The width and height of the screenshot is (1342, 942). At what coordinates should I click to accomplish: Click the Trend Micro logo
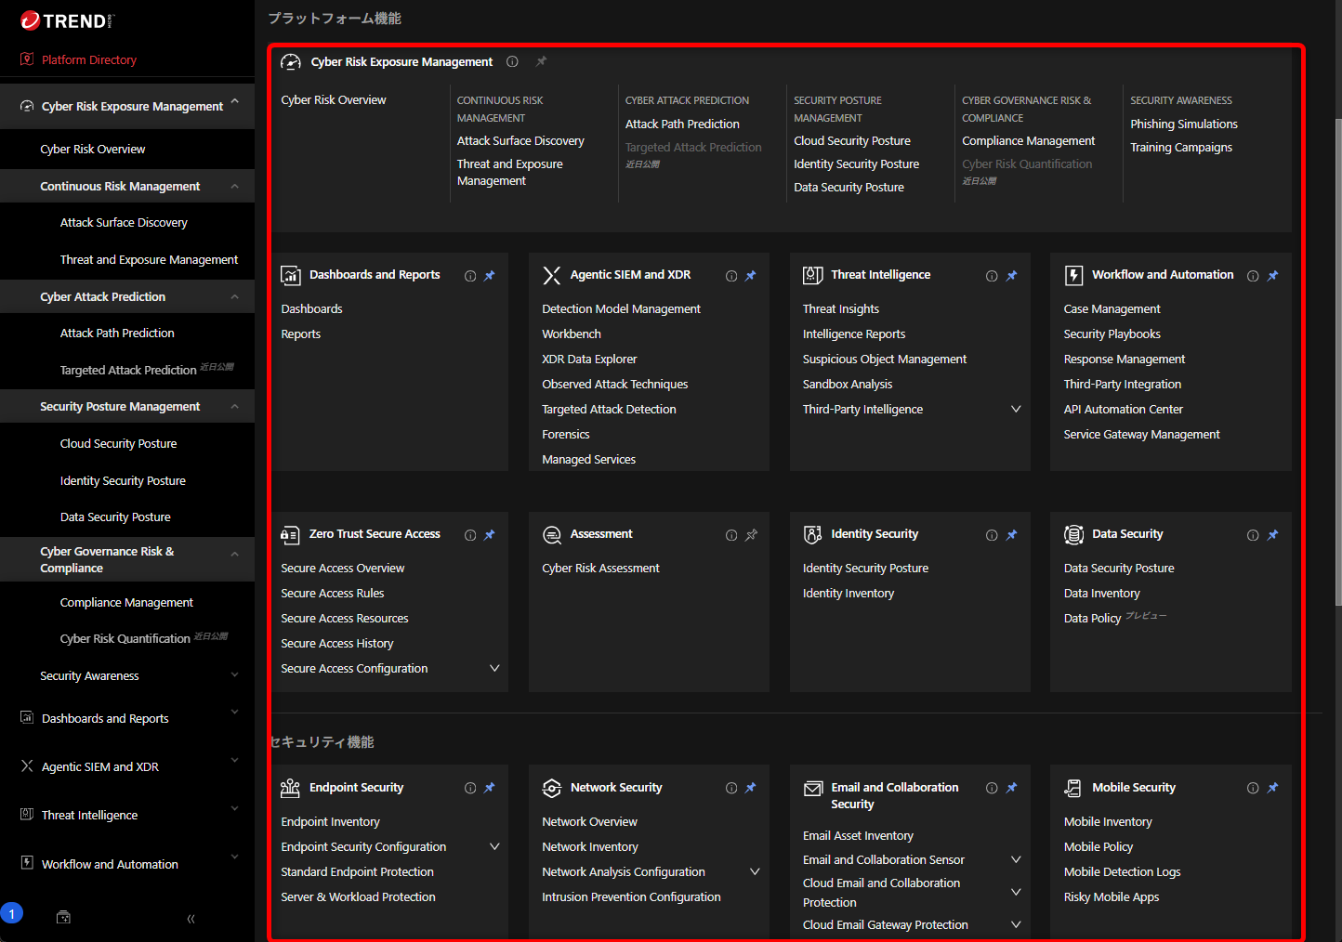pyautogui.click(x=67, y=20)
